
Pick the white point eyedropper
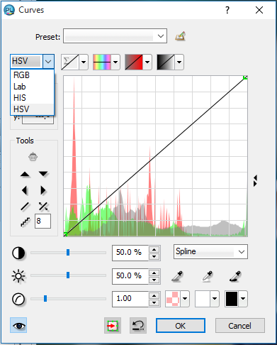pyautogui.click(x=208, y=276)
